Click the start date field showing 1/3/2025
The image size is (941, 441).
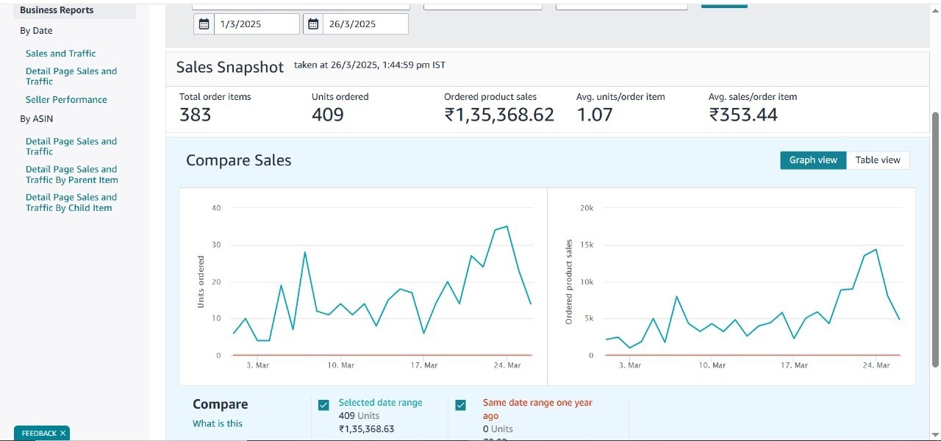pos(257,24)
